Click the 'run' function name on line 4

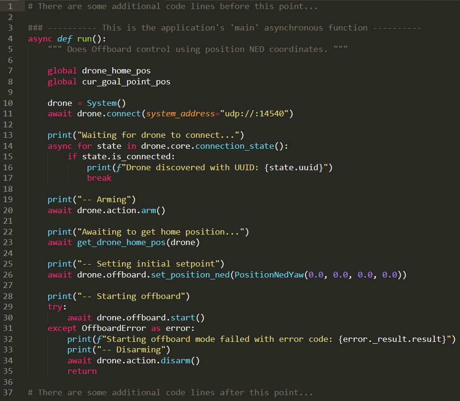pyautogui.click(x=85, y=39)
